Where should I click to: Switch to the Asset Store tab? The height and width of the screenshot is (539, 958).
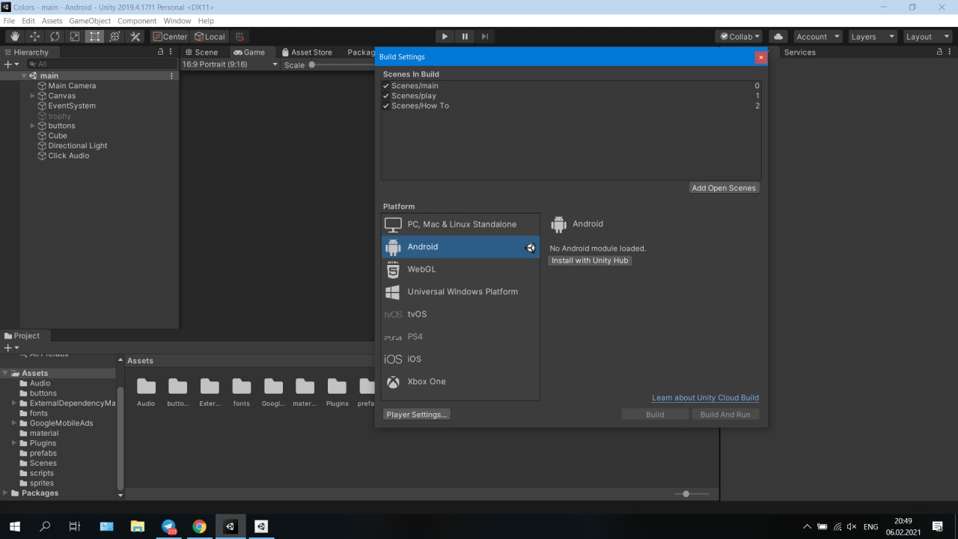[x=307, y=52]
